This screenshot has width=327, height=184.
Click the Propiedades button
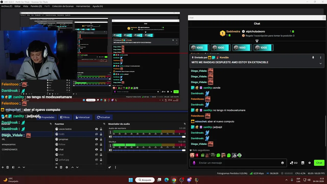[x=46, y=117]
